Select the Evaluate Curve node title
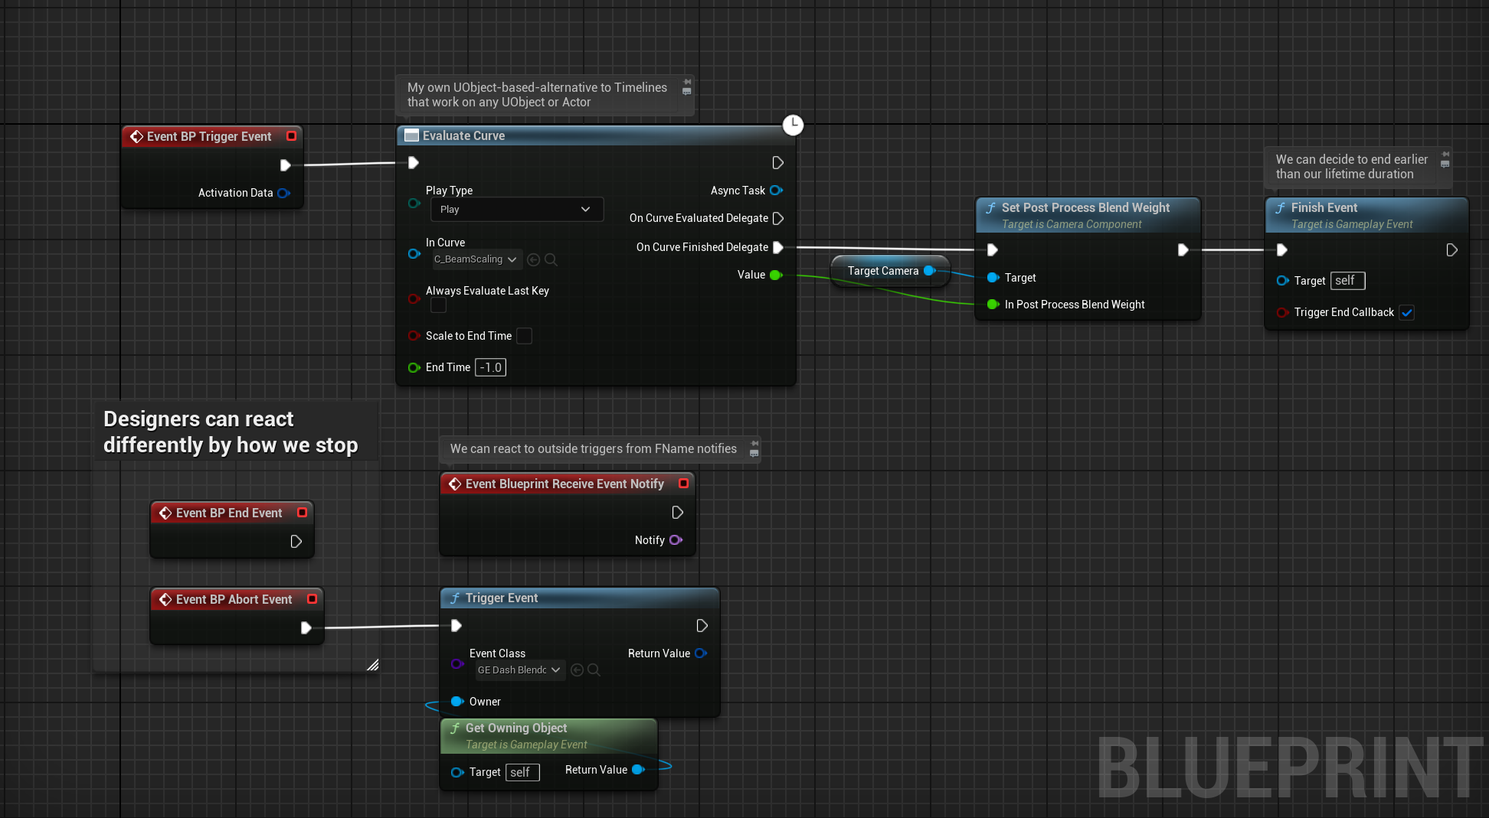Screen dimensions: 1489x818 click(463, 135)
